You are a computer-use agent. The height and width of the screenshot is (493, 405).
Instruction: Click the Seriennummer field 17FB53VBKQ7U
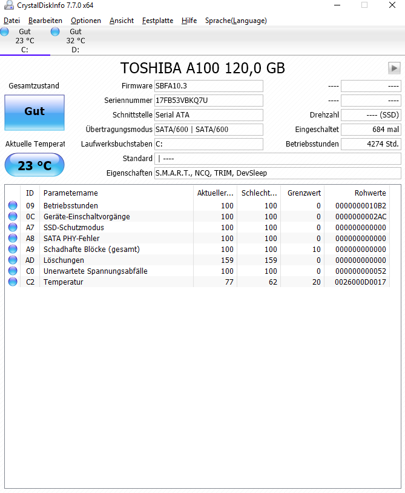click(209, 101)
